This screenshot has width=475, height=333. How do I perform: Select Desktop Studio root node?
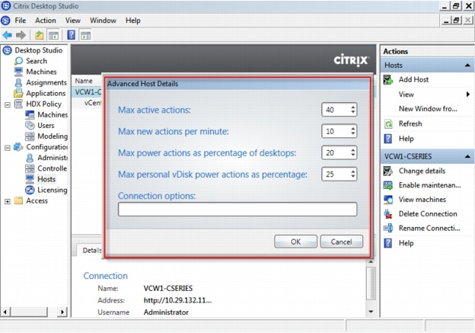[39, 50]
